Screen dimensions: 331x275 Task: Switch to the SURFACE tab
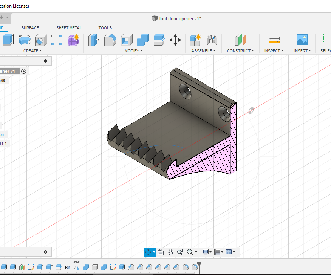tap(30, 28)
